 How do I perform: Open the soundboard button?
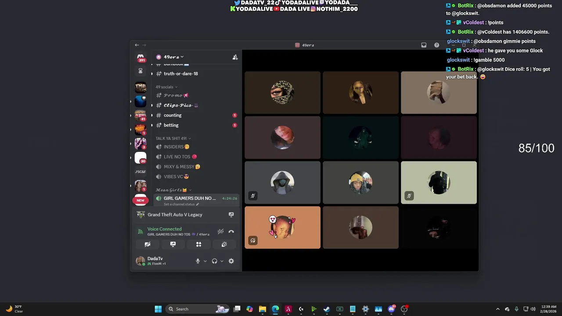click(224, 244)
